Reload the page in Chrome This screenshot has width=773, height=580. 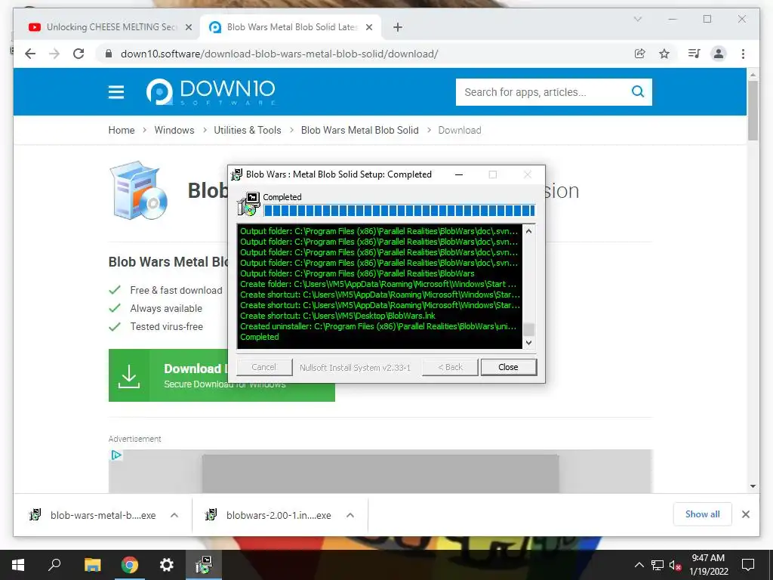click(x=79, y=54)
